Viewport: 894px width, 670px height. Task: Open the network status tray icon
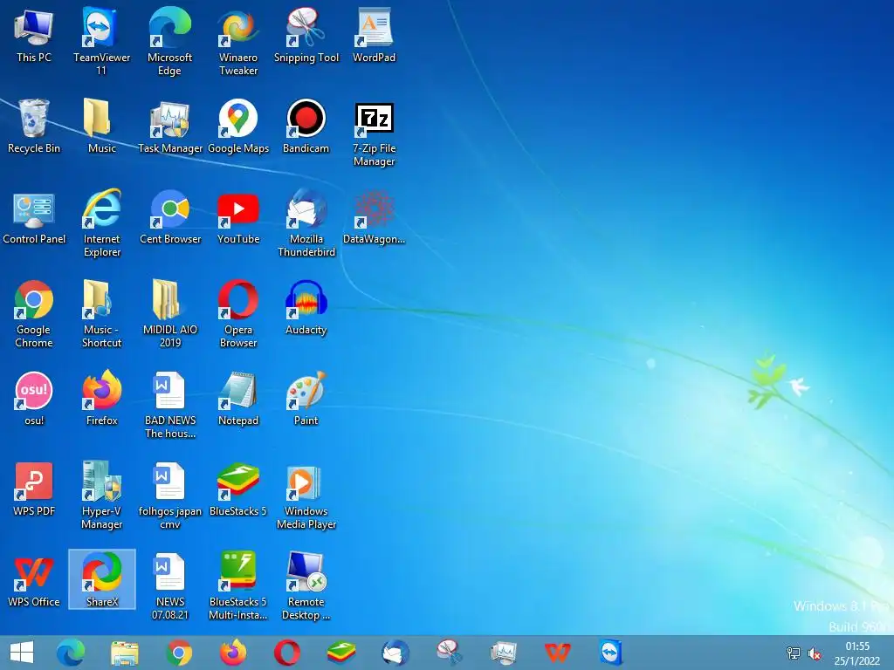click(793, 653)
